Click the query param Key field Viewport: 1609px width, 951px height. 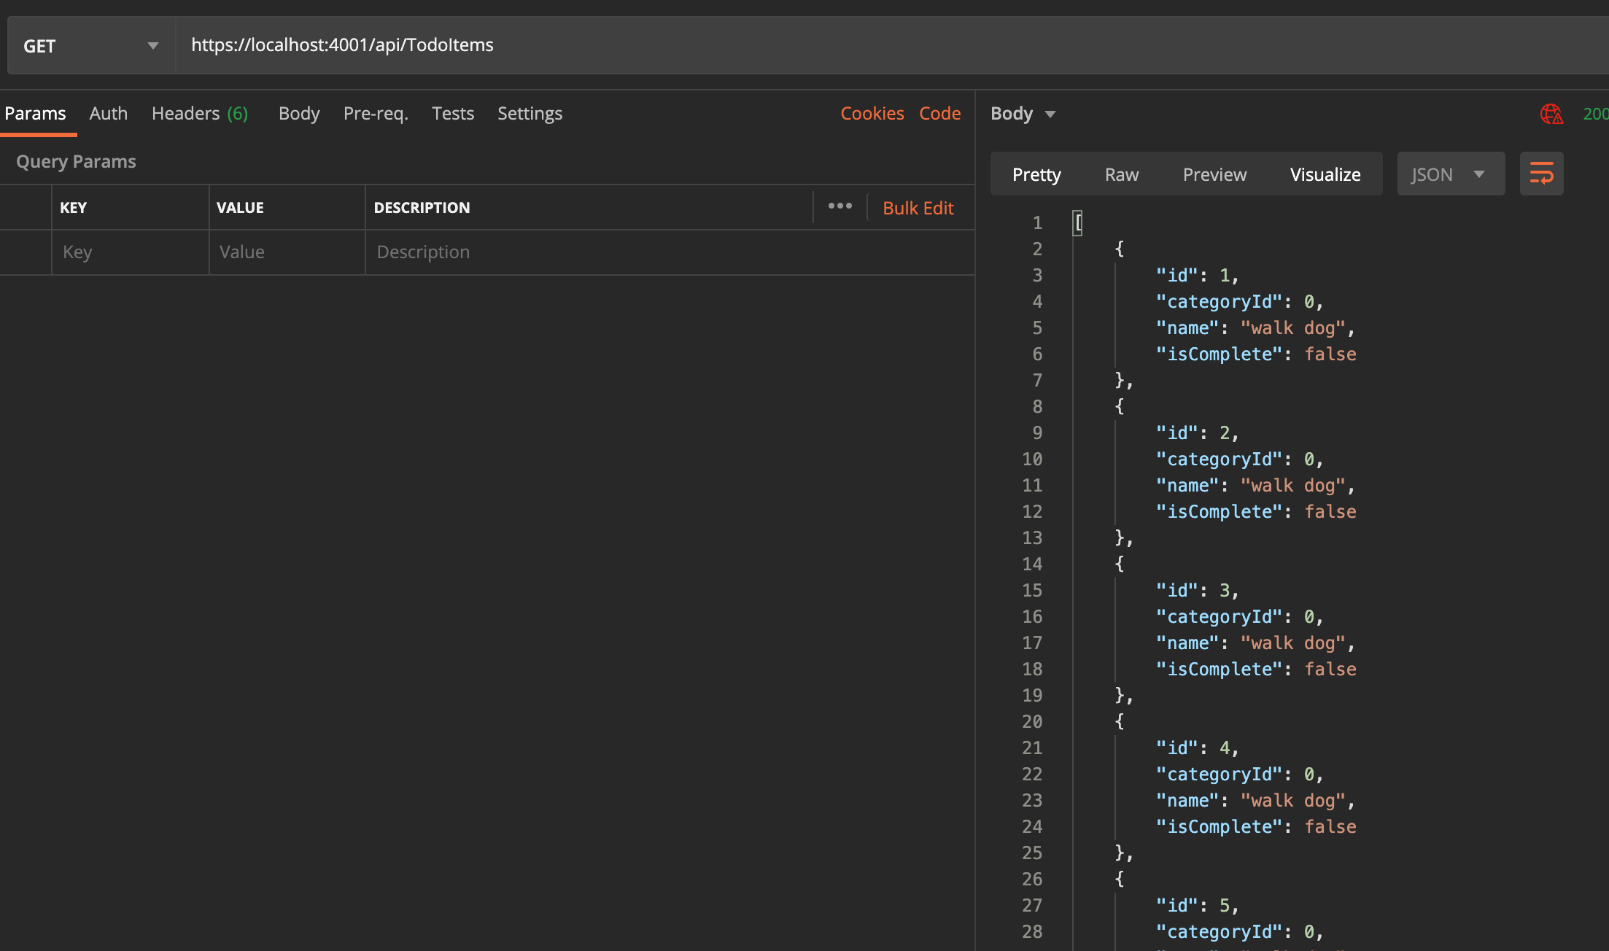(x=130, y=252)
